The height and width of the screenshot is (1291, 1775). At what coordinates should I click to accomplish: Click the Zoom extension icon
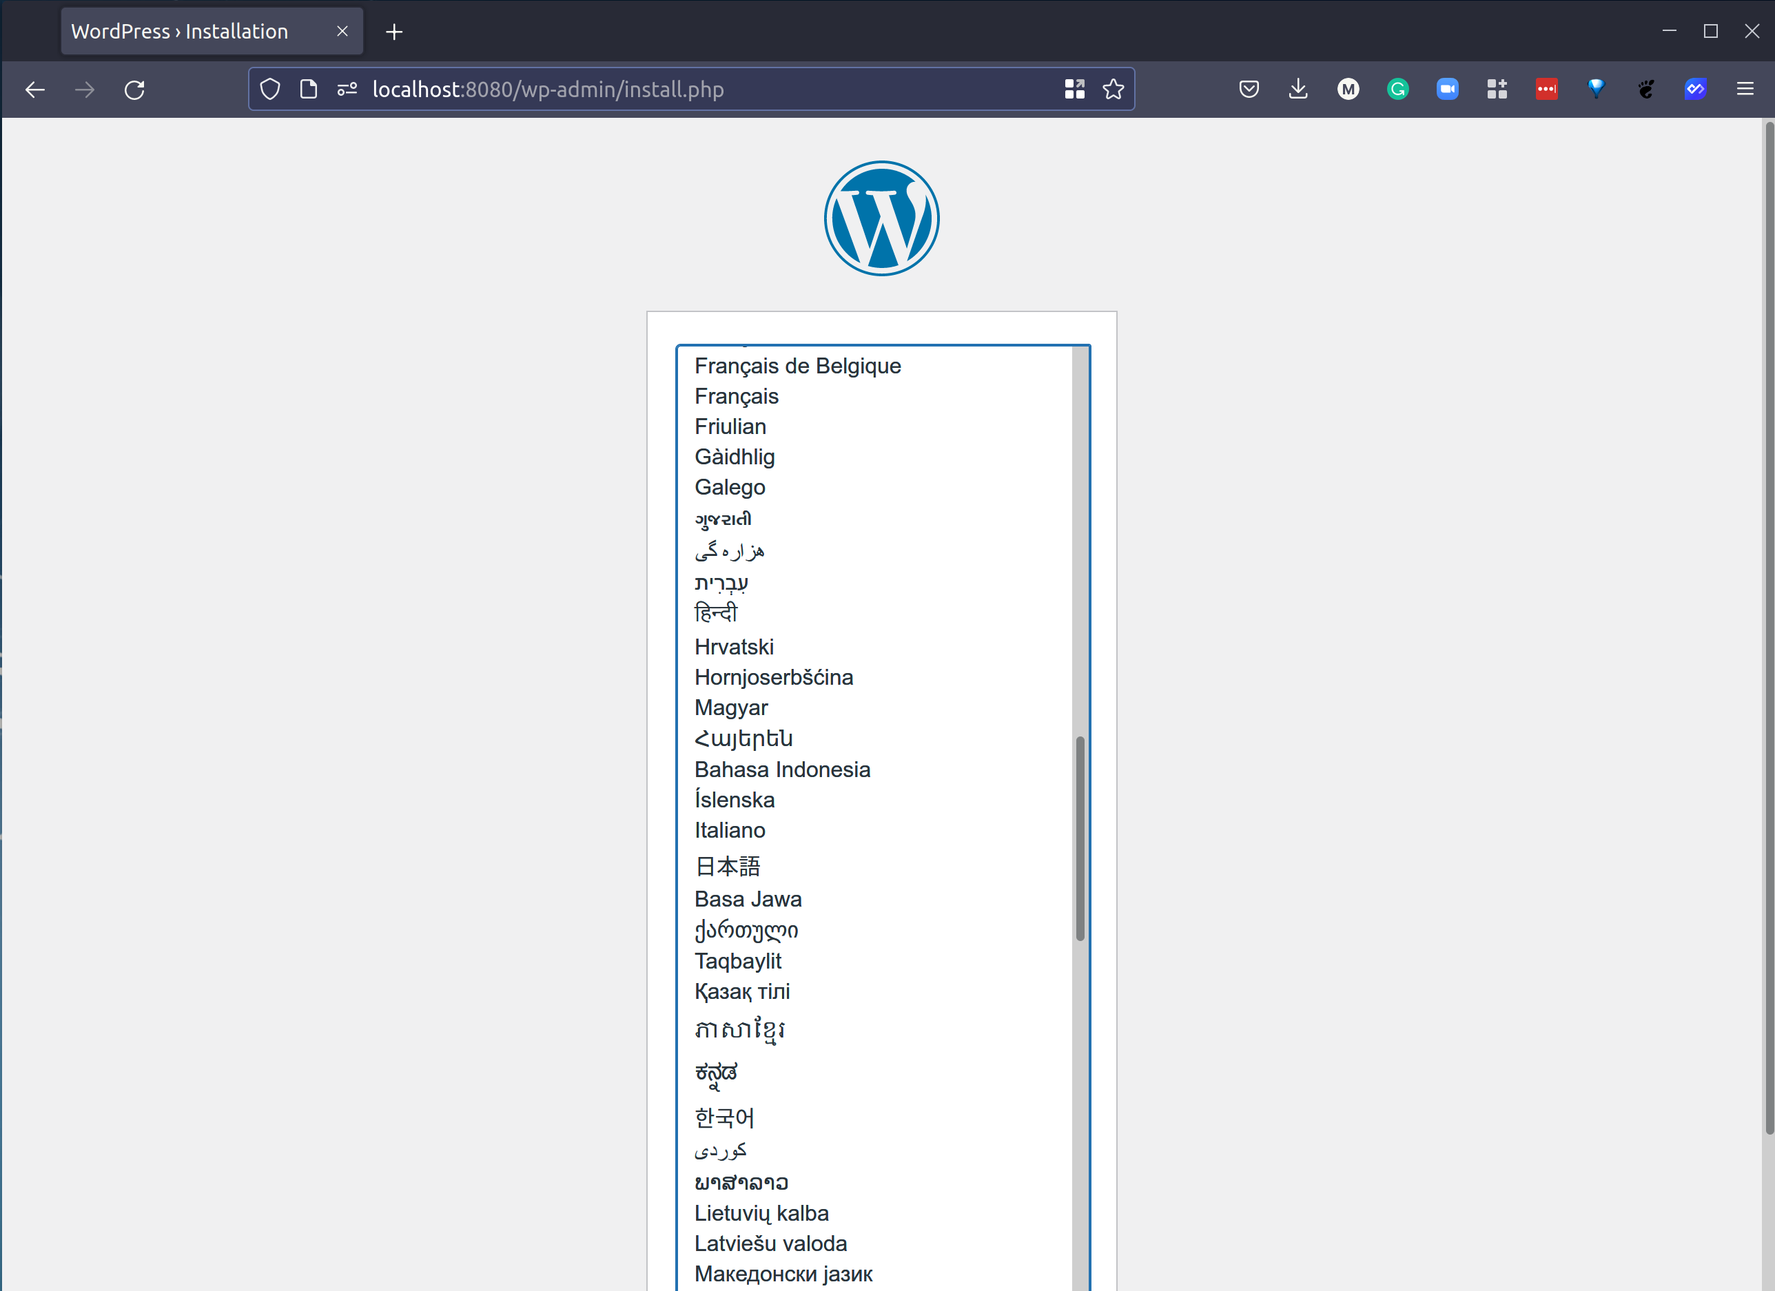coord(1447,89)
